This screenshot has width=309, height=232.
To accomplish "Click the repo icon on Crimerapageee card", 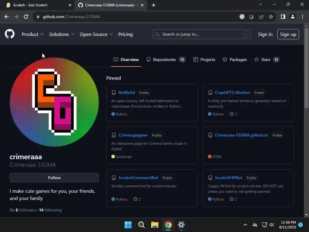I will 114,135.
